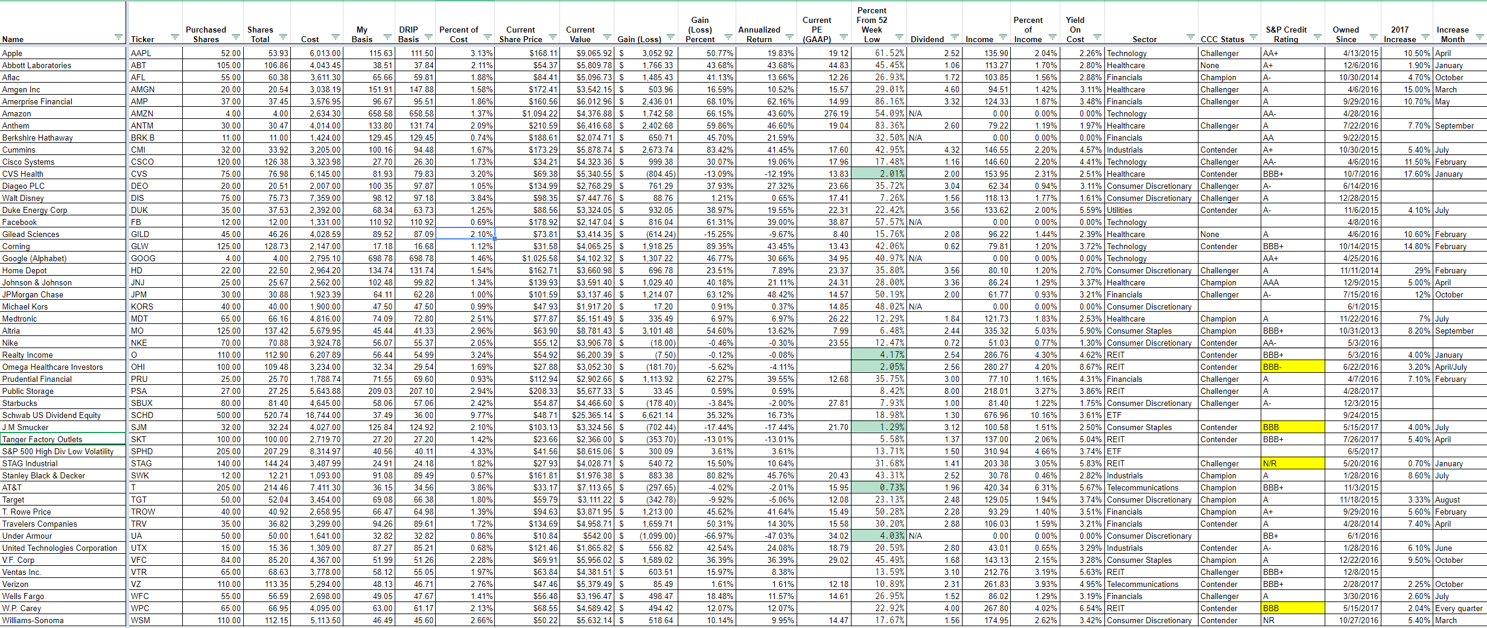Expand the Sector column filter dropdown
1487x628 pixels.
[x=1191, y=37]
